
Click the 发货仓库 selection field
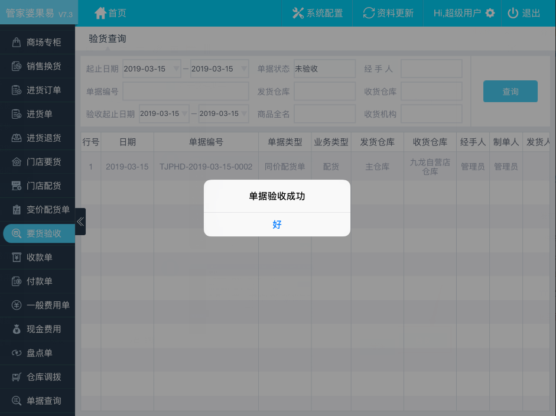(324, 92)
